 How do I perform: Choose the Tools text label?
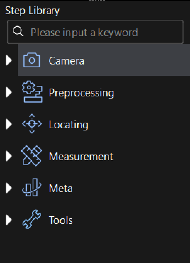tap(61, 220)
